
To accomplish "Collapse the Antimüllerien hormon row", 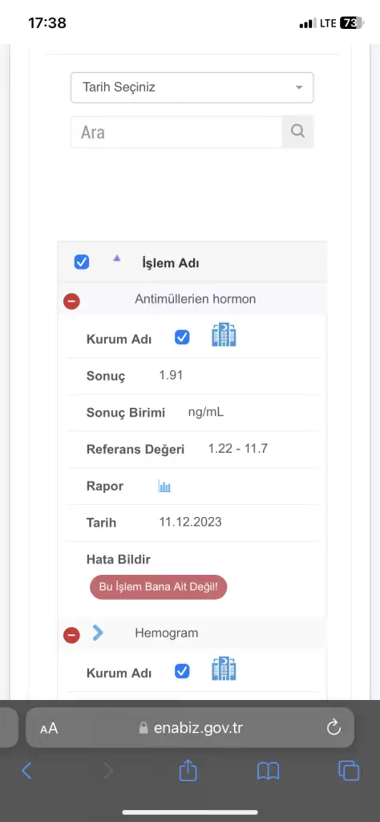I will click(x=71, y=301).
